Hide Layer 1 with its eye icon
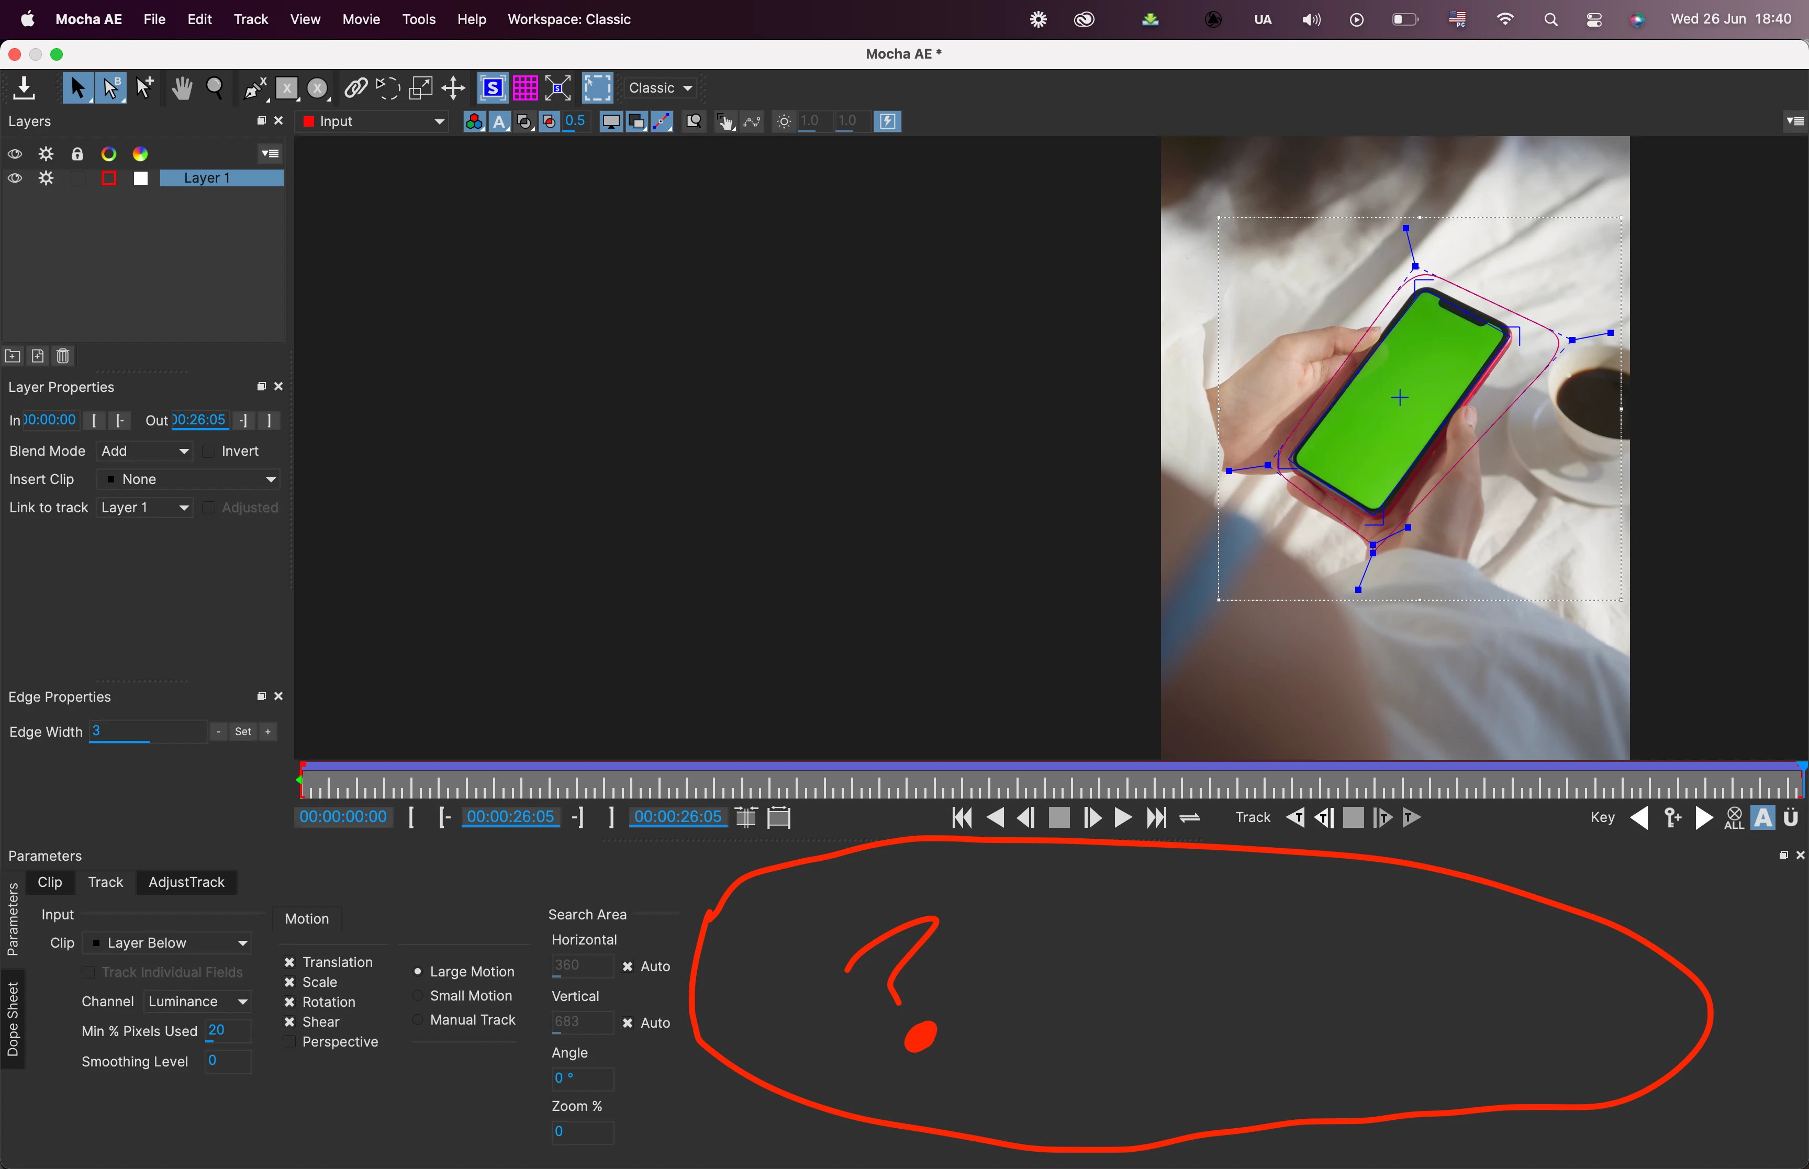Image resolution: width=1809 pixels, height=1169 pixels. pos(15,178)
